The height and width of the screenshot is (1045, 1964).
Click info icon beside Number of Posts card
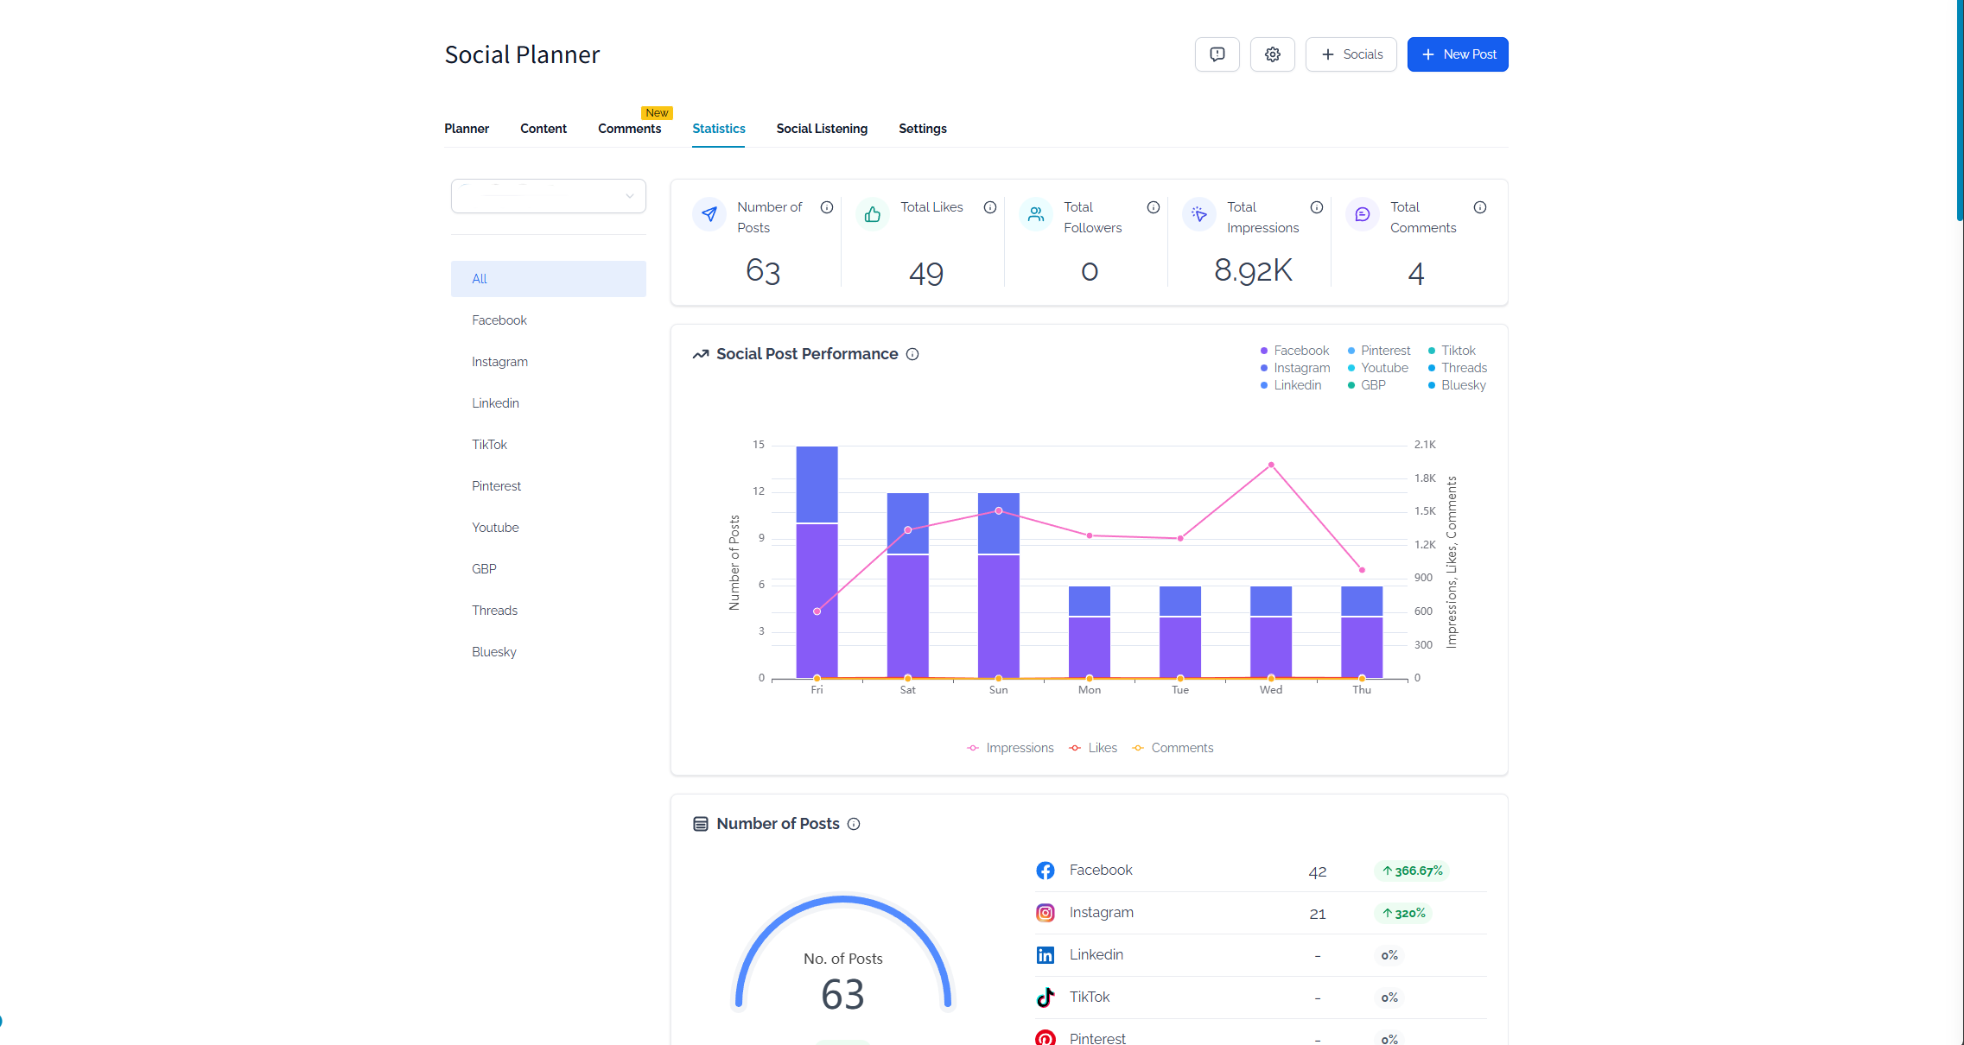point(827,207)
